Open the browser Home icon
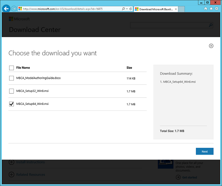 coord(206,9)
